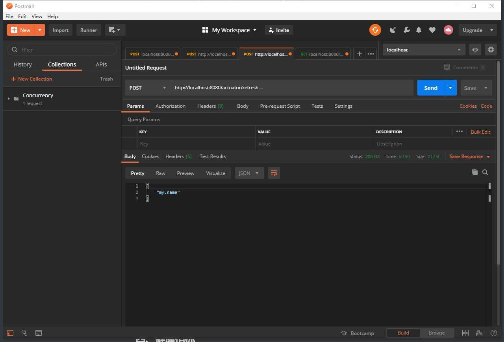Click the Bulk Edit link
This screenshot has width=504, height=342.
coord(480,132)
